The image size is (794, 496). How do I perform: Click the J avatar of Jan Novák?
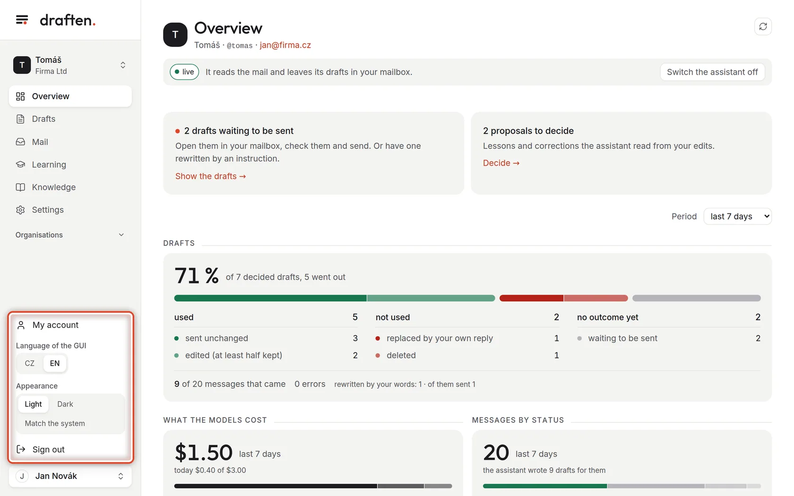[22, 476]
